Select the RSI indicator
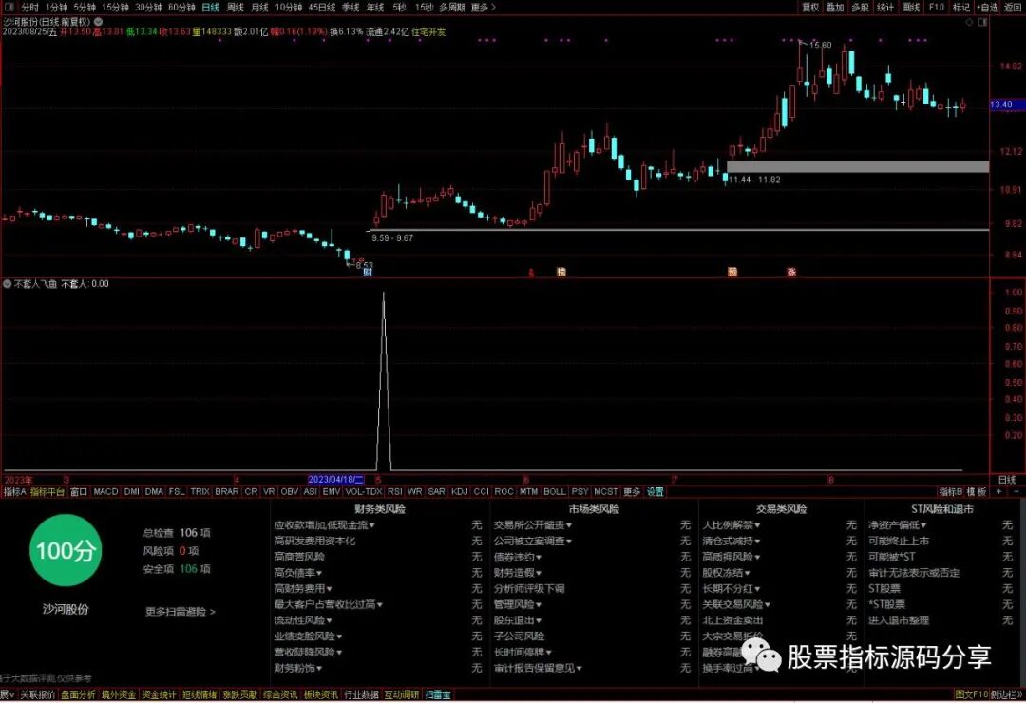 [394, 491]
